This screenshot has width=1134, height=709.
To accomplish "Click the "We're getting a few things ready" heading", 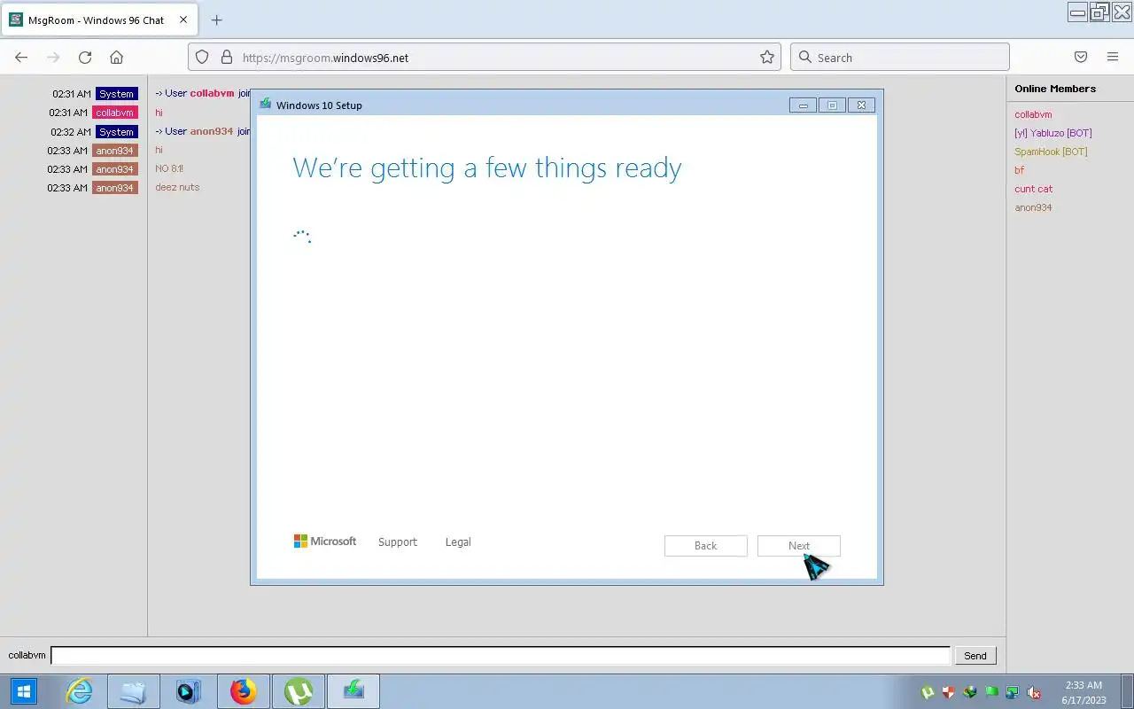I will pyautogui.click(x=487, y=168).
